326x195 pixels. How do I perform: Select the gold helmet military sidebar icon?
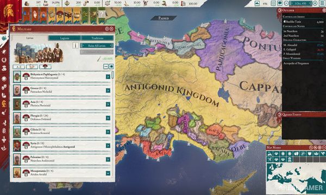4,104
